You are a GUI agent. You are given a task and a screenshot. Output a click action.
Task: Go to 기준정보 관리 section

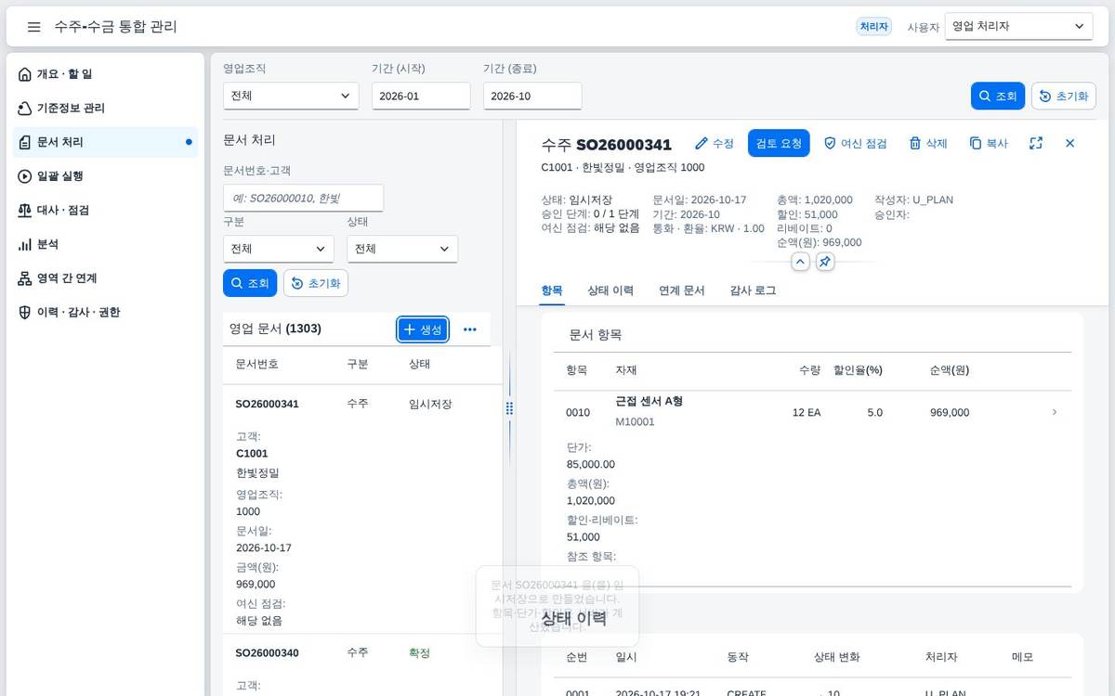(x=107, y=109)
